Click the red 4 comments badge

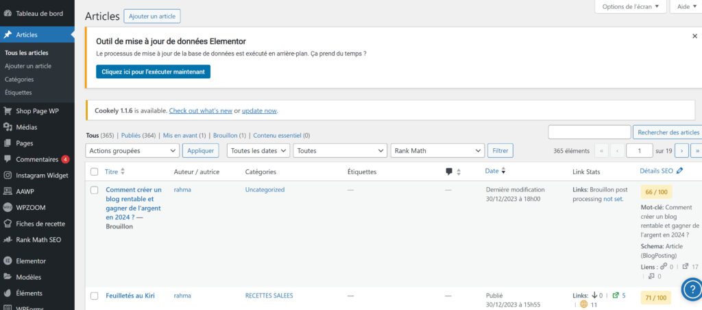[x=65, y=159]
